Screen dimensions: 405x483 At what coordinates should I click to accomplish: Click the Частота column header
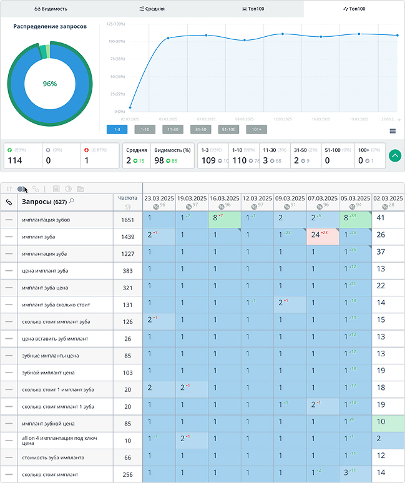click(x=127, y=198)
